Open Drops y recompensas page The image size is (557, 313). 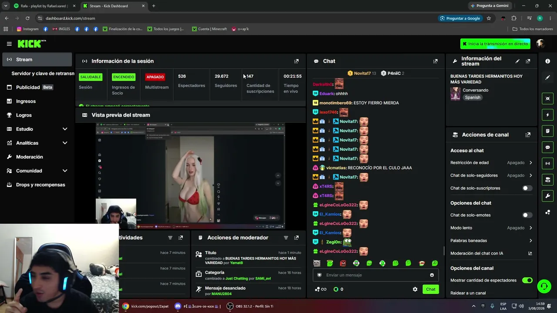[x=37, y=185]
